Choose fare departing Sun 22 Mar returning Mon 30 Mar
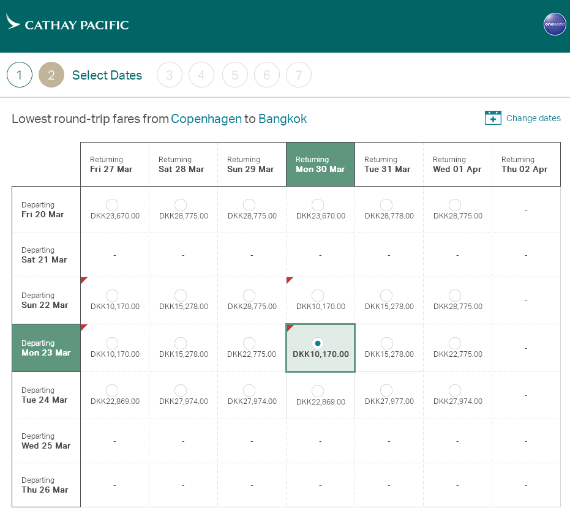The height and width of the screenshot is (511, 570). tap(318, 296)
